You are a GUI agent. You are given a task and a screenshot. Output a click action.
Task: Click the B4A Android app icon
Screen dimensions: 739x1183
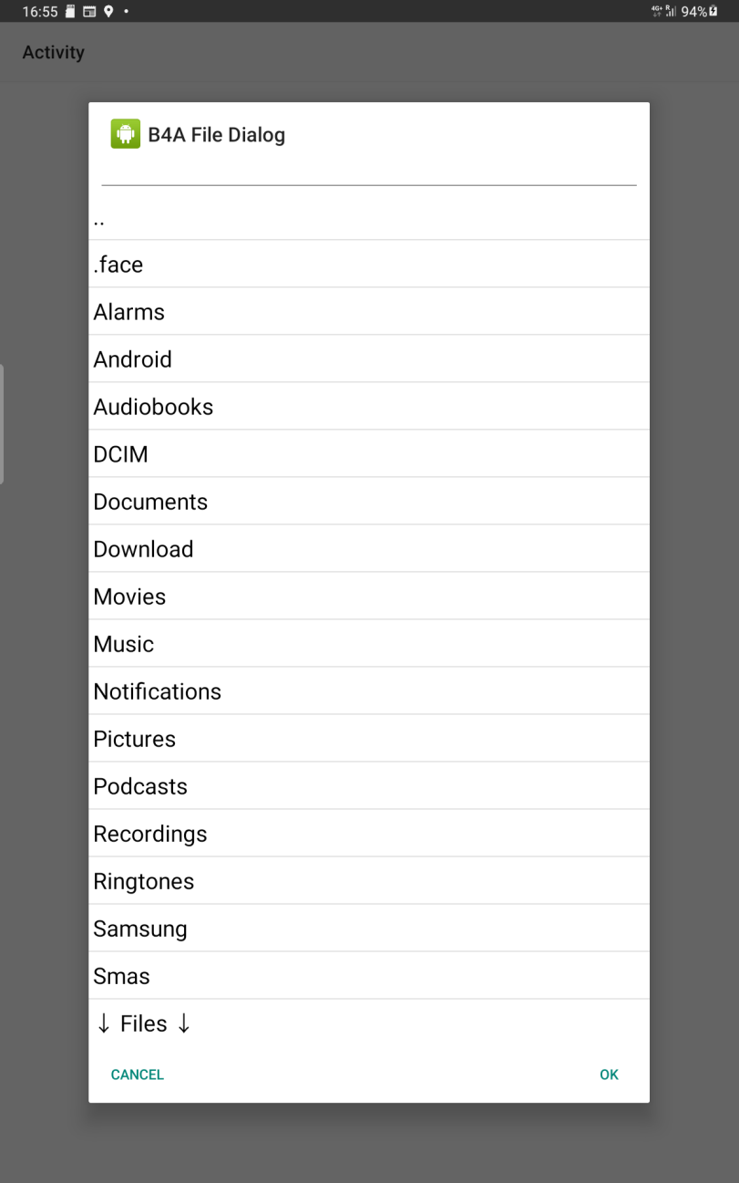126,134
